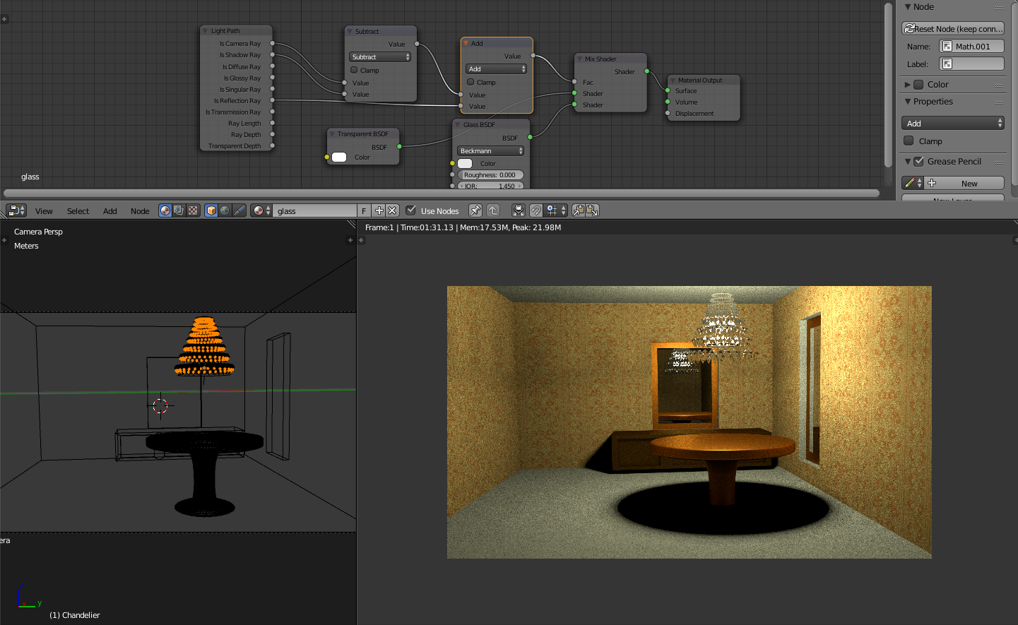Click the Reset Node refresh icon
Viewport: 1018px width, 625px height.
[x=910, y=29]
